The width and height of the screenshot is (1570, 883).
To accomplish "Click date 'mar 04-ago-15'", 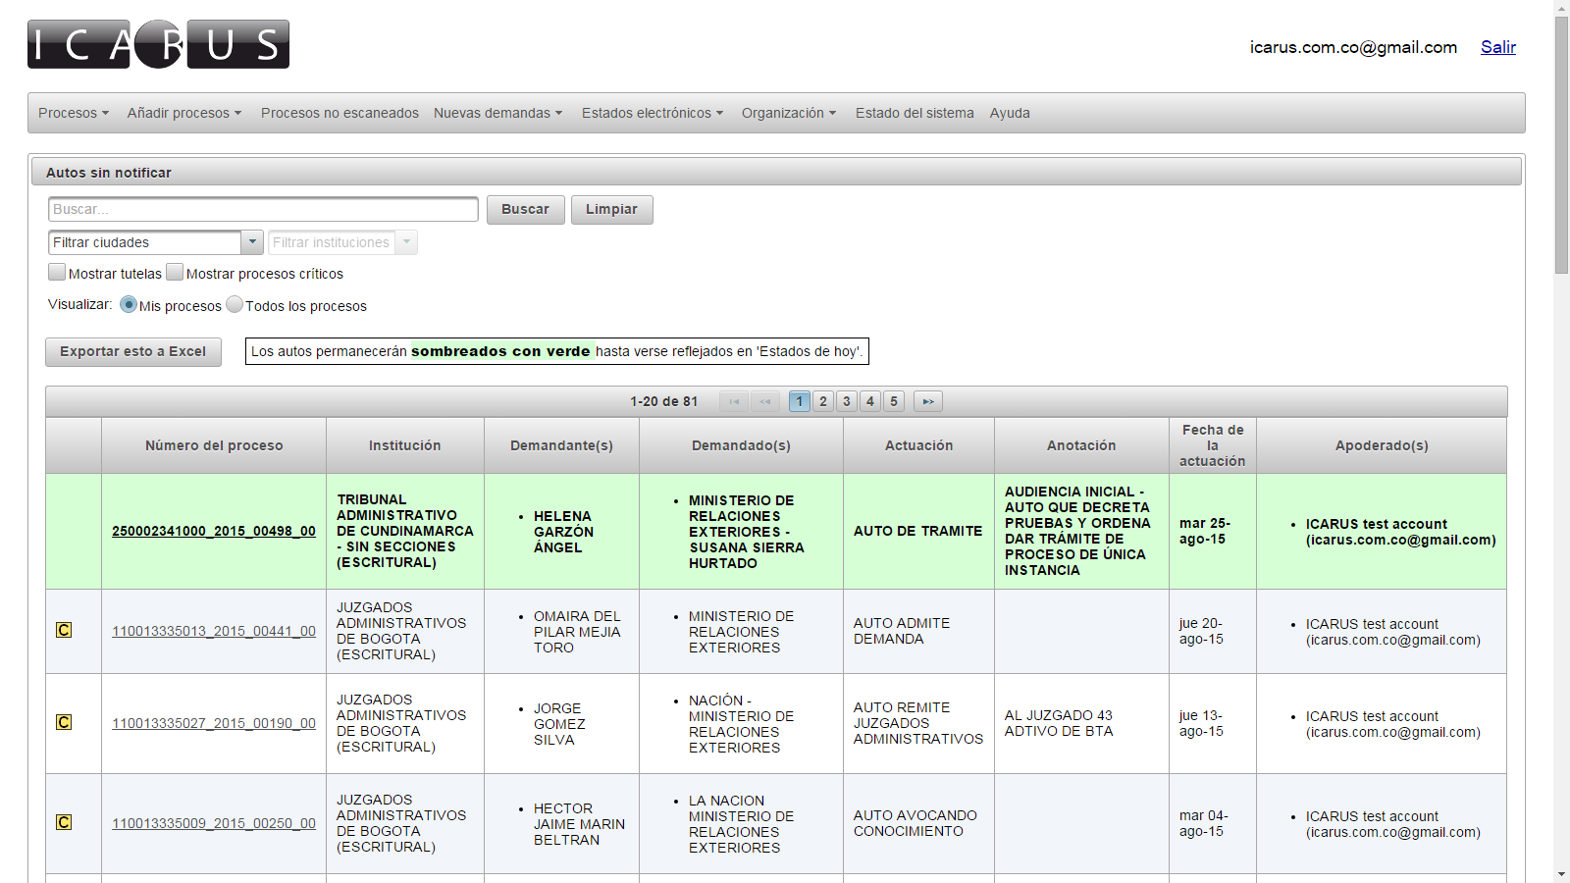I will [x=1204, y=823].
